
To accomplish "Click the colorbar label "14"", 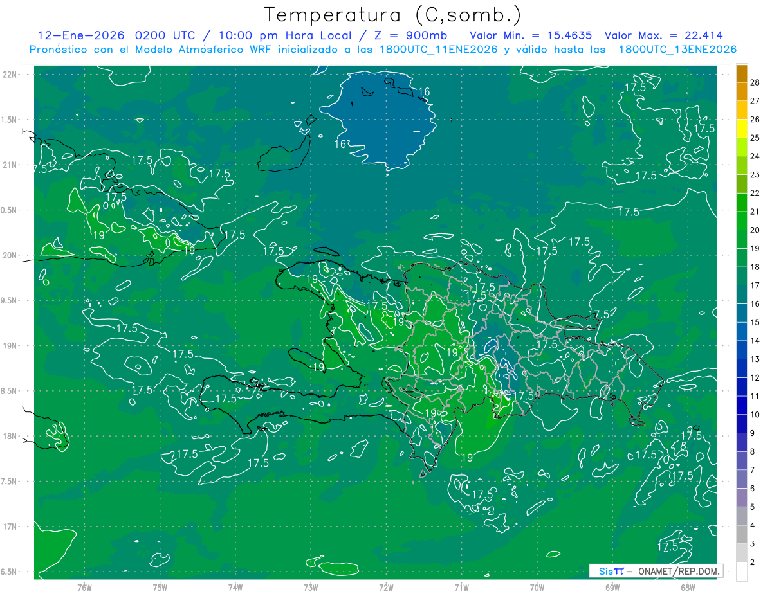I will point(755,341).
